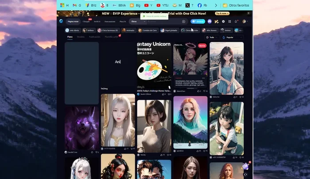The image size is (310, 179).
Task: Open the Discord icon in the header
Action: (x=209, y=21)
